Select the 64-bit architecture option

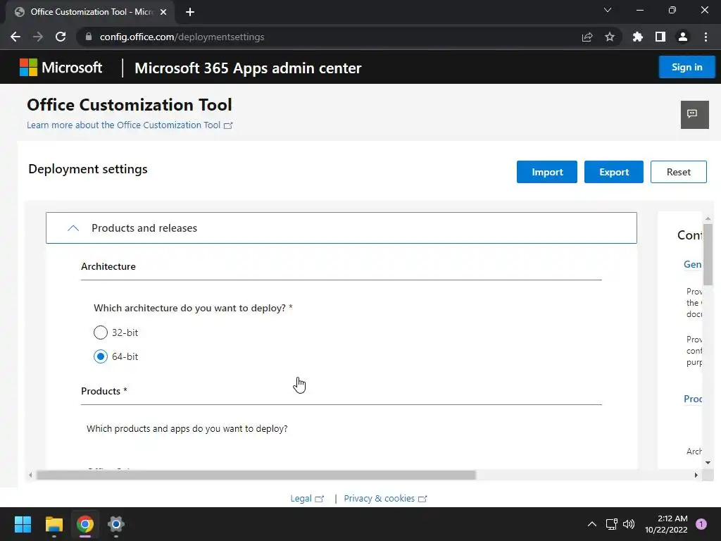(100, 356)
